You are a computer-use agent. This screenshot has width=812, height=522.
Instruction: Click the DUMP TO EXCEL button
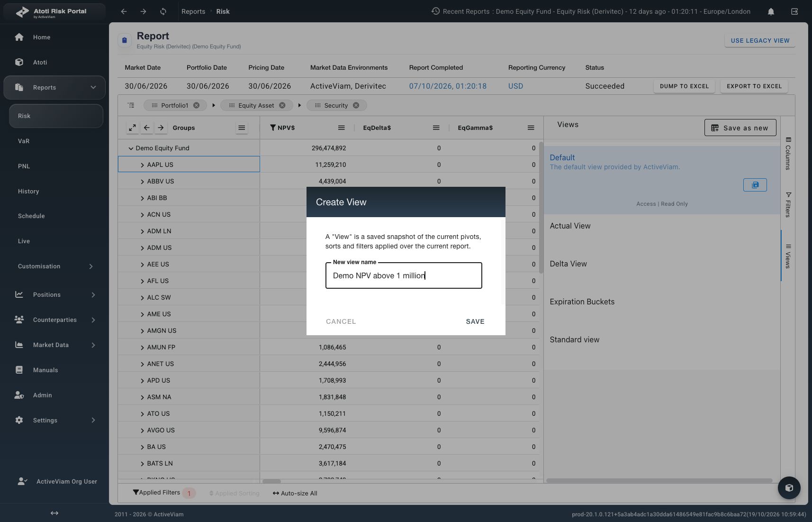[684, 86]
